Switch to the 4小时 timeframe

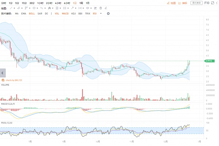click(58, 3)
